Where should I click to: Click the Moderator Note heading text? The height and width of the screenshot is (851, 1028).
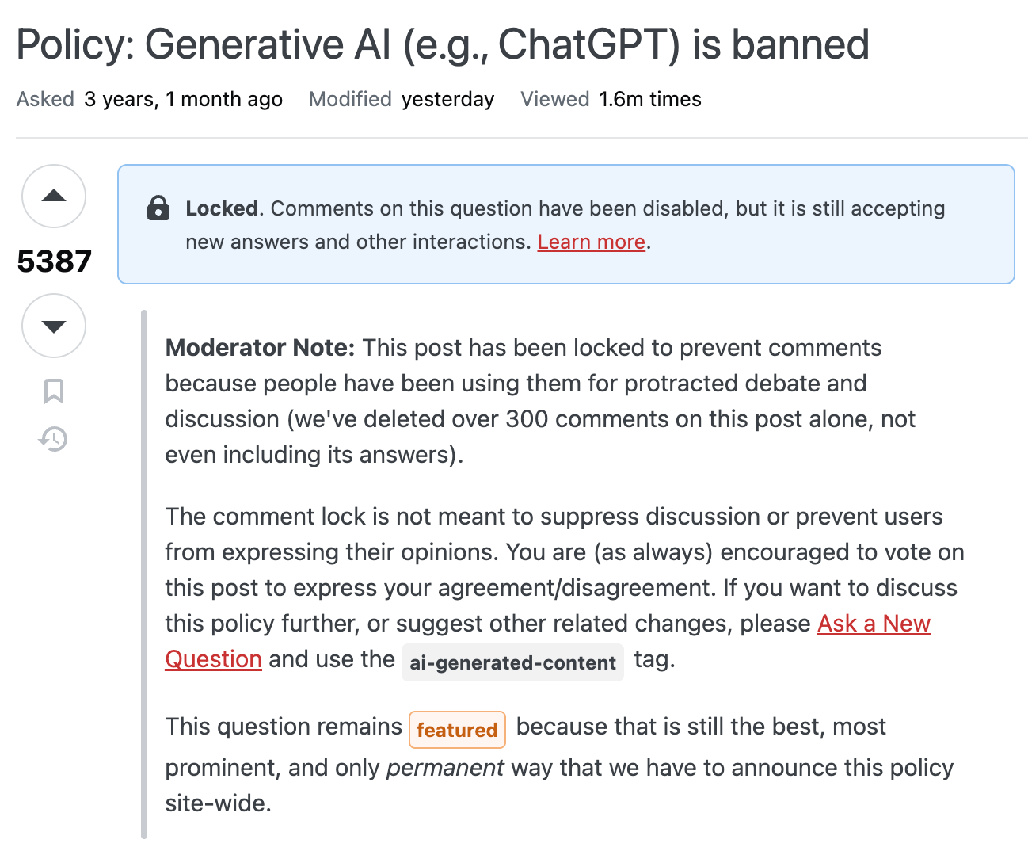(x=259, y=348)
